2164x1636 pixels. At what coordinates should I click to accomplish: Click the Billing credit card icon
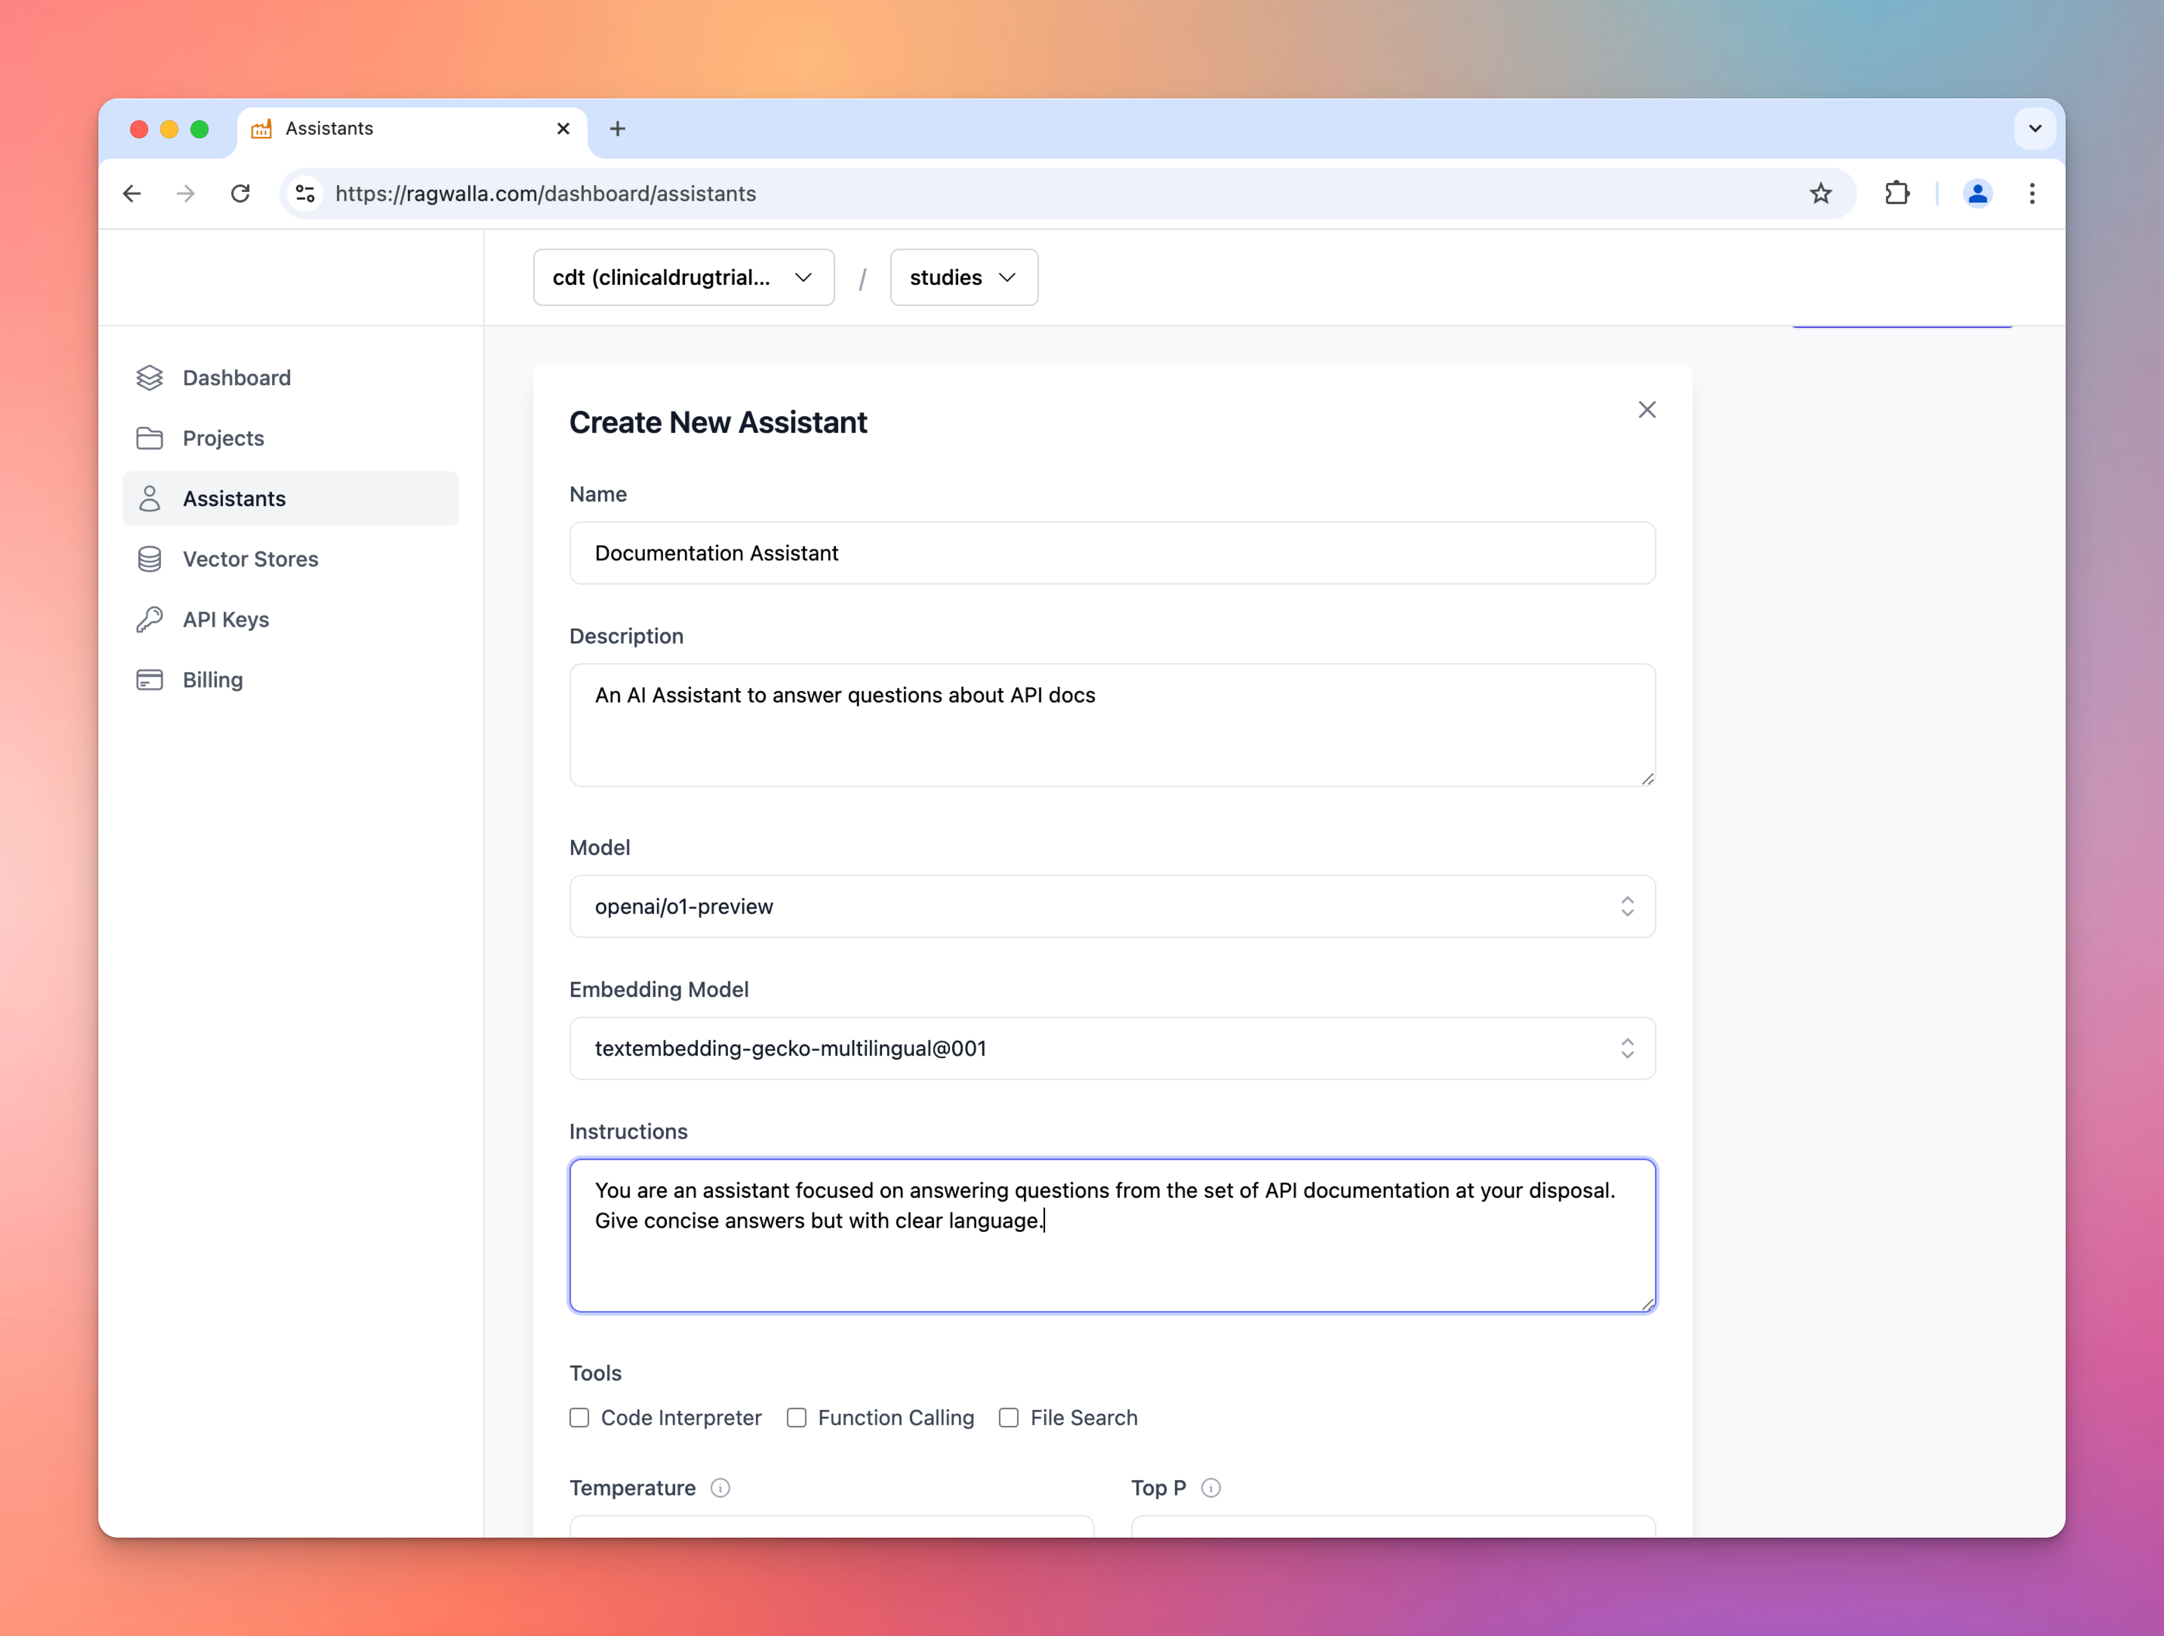click(x=149, y=680)
